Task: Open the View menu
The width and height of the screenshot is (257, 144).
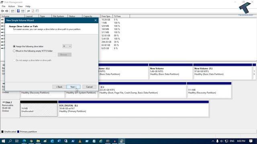Action: [x=20, y=6]
